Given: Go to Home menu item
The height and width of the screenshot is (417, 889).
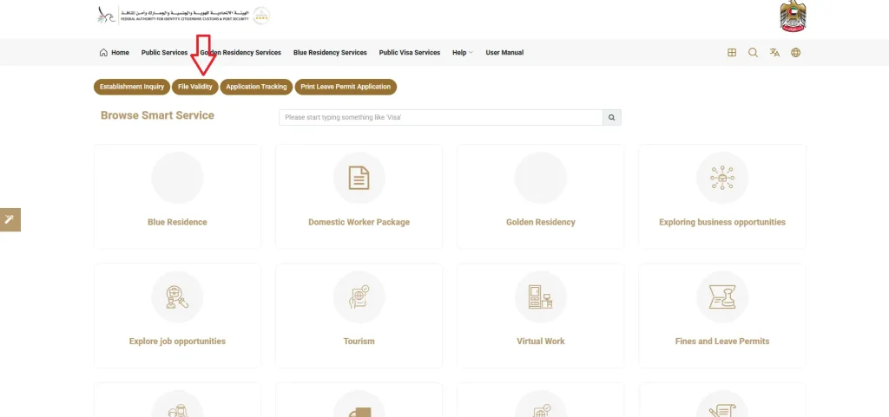Looking at the screenshot, I should coord(120,53).
